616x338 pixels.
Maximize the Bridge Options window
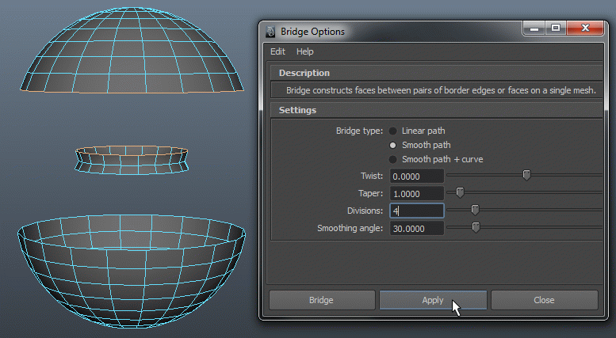click(556, 28)
